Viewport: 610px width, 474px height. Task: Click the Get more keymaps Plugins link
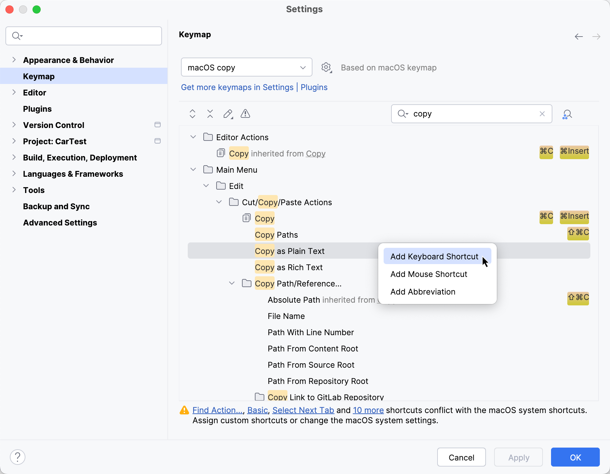coord(314,87)
